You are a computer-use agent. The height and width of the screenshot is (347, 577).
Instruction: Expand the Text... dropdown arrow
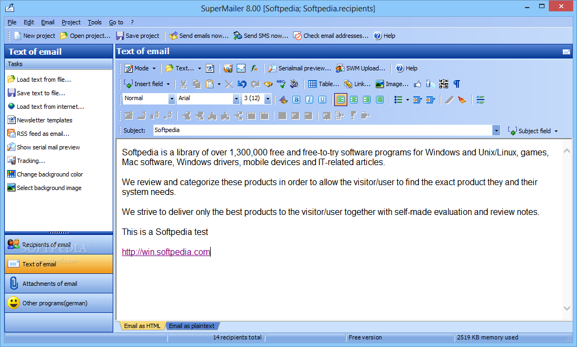pyautogui.click(x=199, y=68)
